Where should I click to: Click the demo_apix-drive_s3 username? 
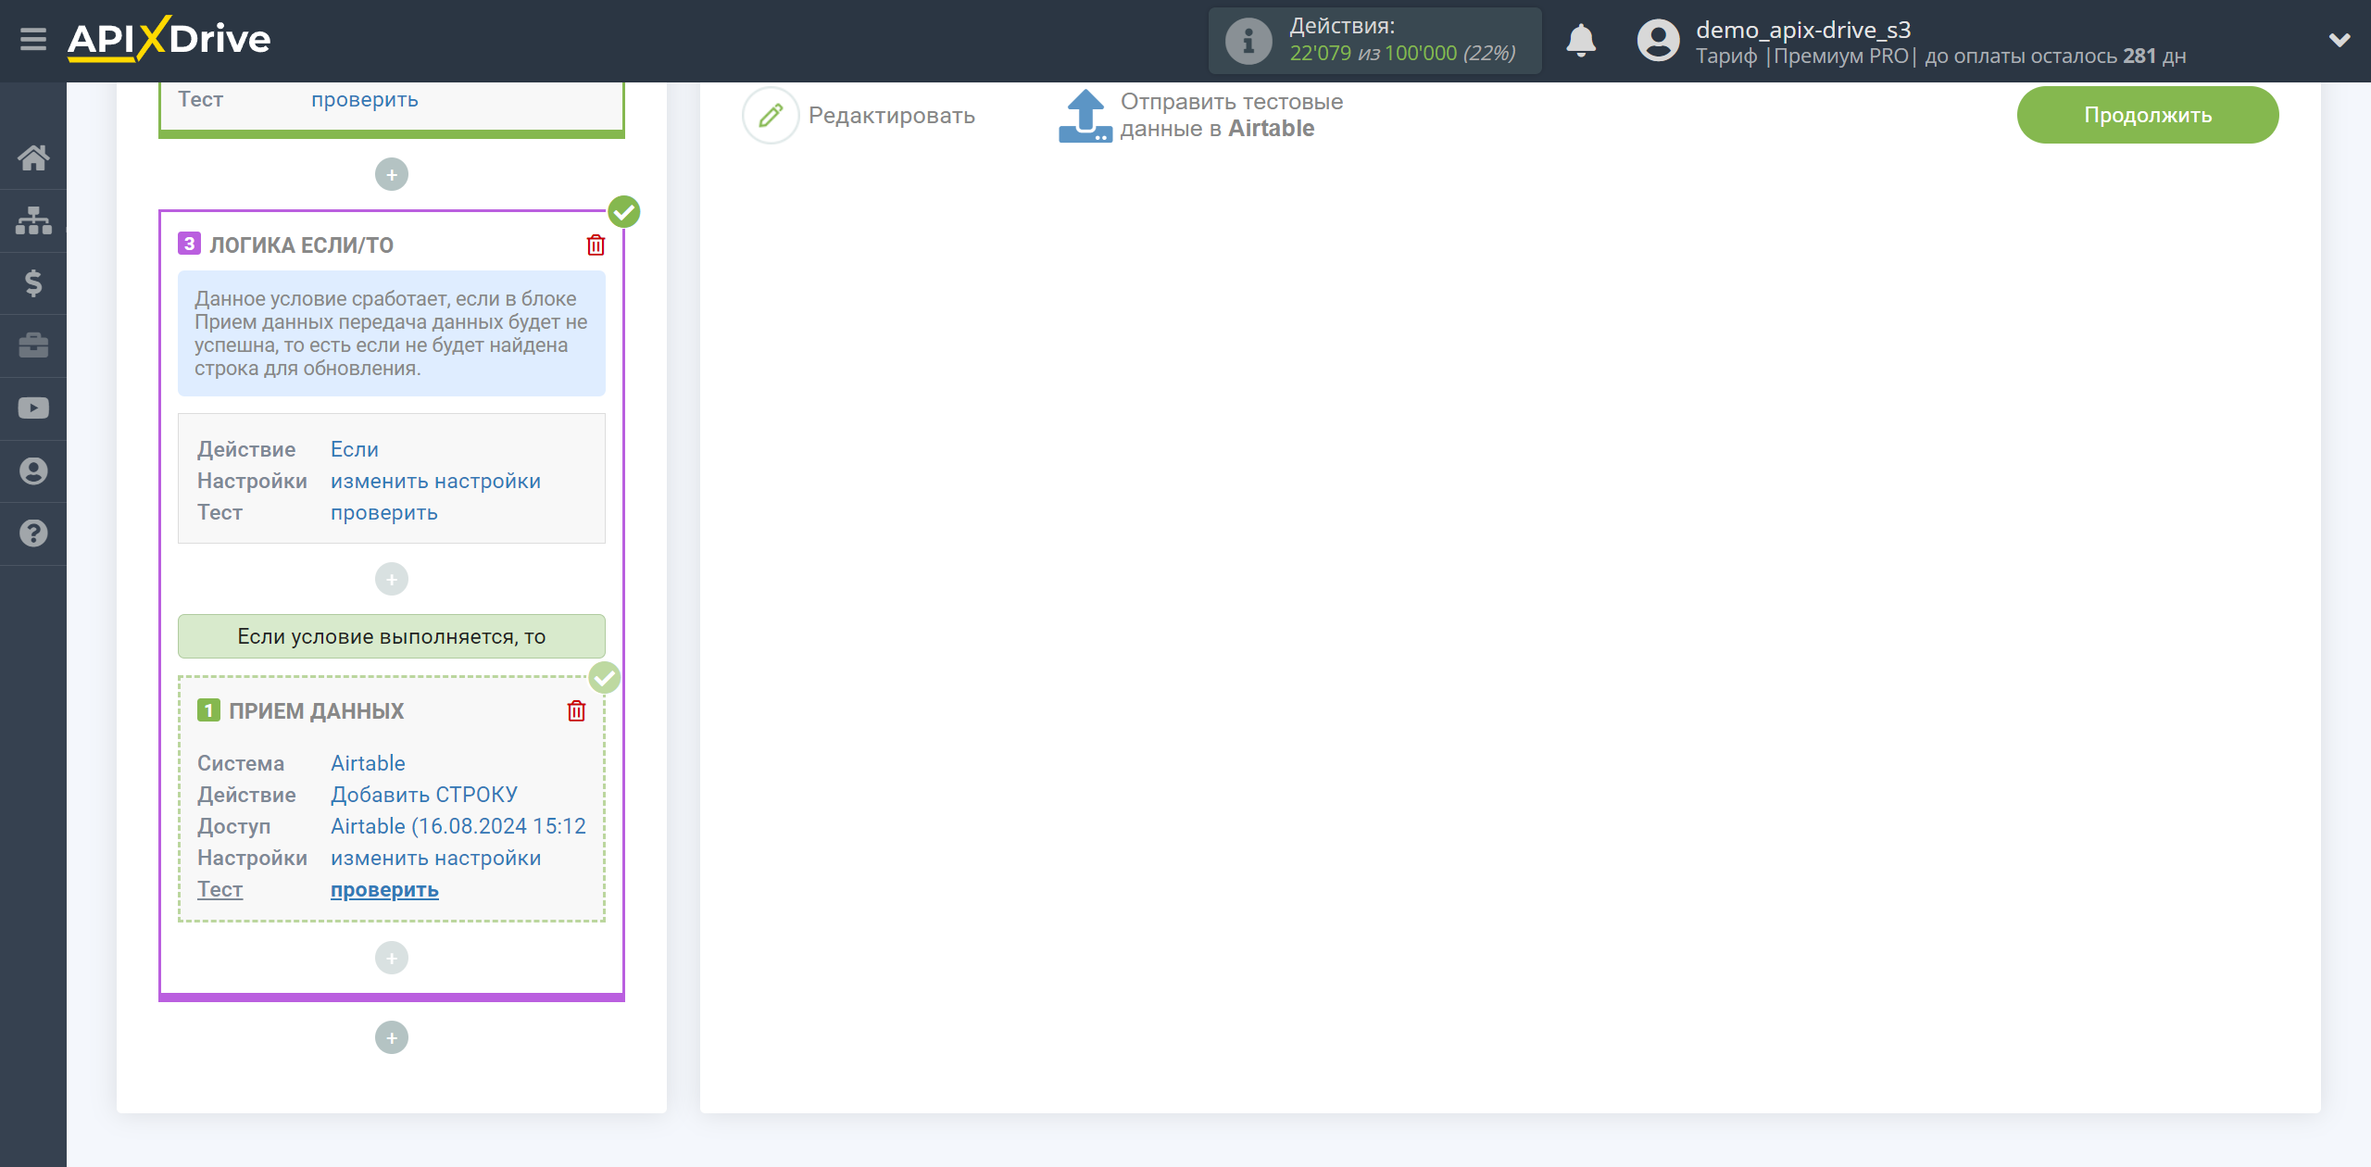click(1802, 30)
